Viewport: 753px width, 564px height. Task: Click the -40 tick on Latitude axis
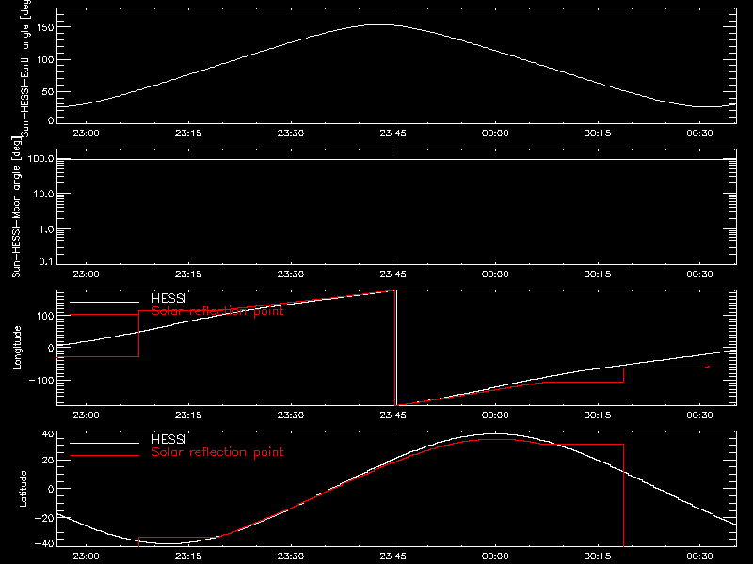pyautogui.click(x=44, y=543)
